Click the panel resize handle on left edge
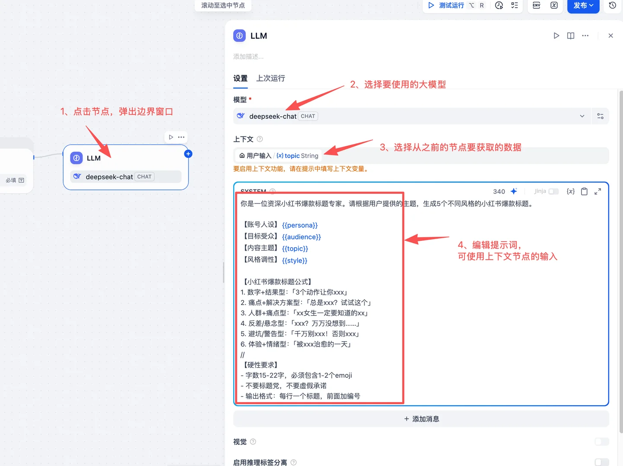Image resolution: width=623 pixels, height=466 pixels. pyautogui.click(x=223, y=272)
